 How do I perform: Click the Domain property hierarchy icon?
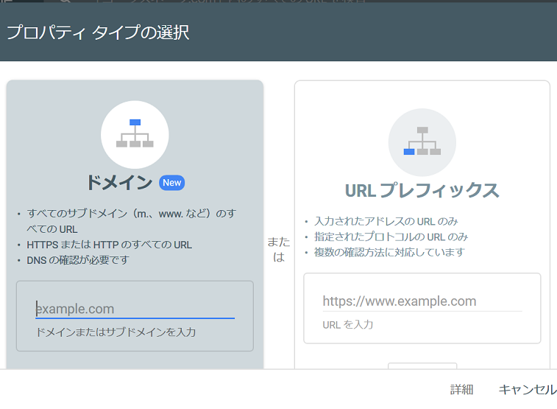pyautogui.click(x=135, y=134)
